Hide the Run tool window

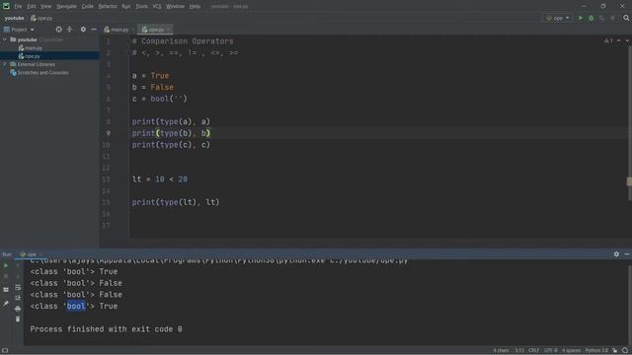[x=627, y=254]
